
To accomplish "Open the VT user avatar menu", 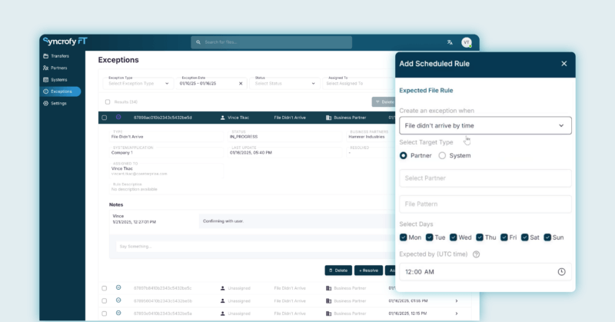I will point(467,42).
